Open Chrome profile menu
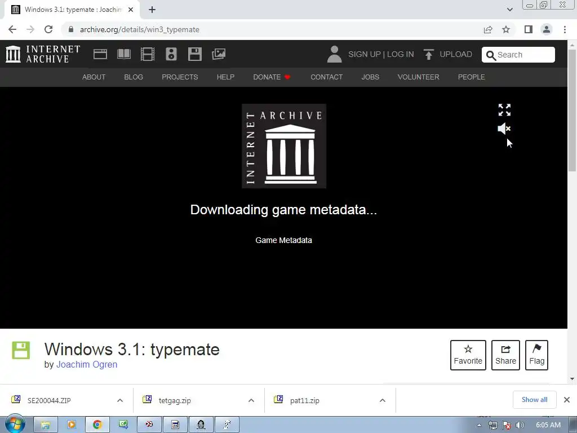Viewport: 577px width, 433px height. 547,29
